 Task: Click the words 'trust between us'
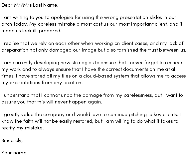(167, 50)
